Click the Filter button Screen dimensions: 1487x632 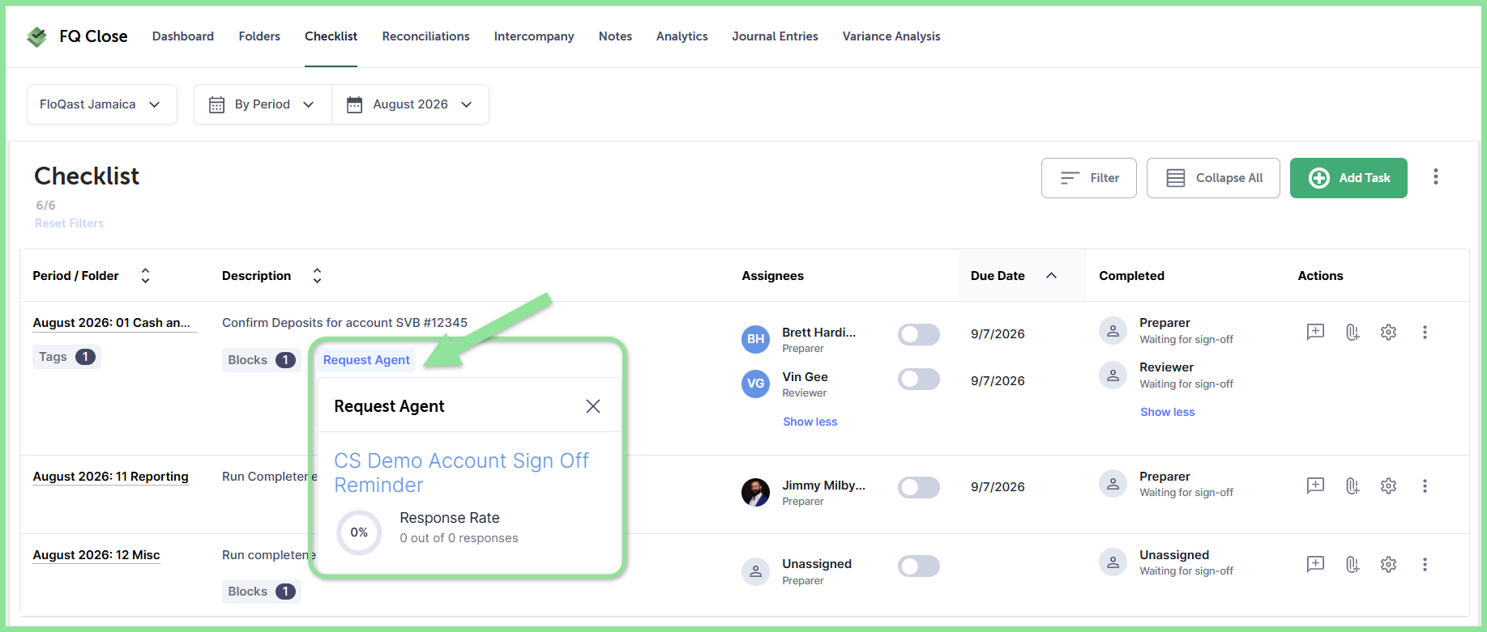1089,178
